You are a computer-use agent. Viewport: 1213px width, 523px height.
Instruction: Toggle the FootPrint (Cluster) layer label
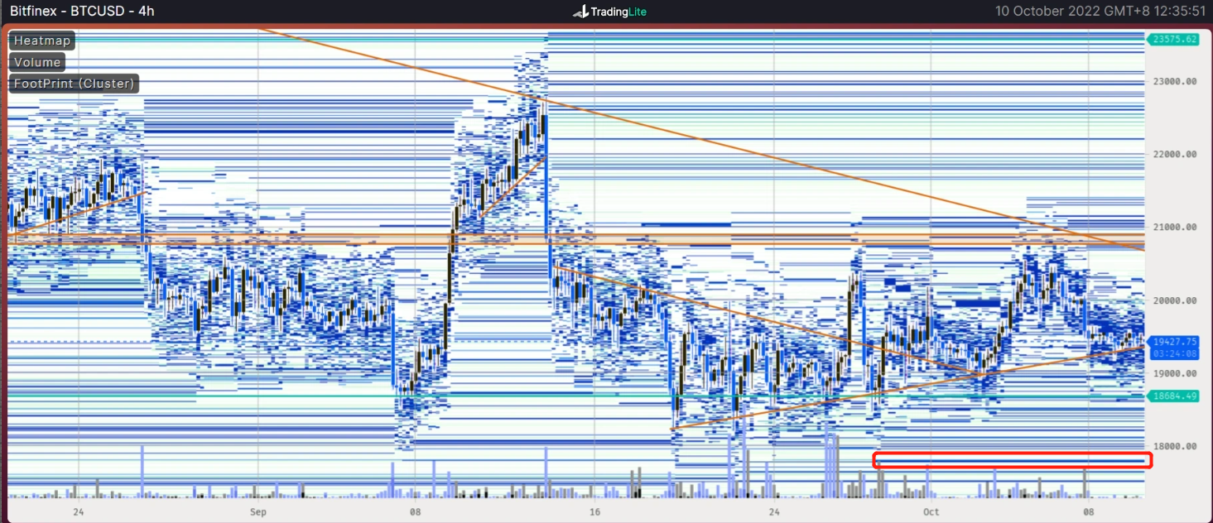pos(75,84)
